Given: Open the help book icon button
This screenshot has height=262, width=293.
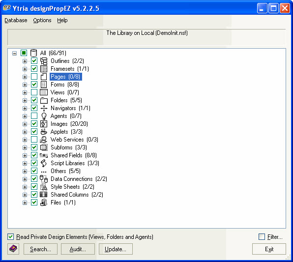Looking at the screenshot, I should (x=13, y=249).
